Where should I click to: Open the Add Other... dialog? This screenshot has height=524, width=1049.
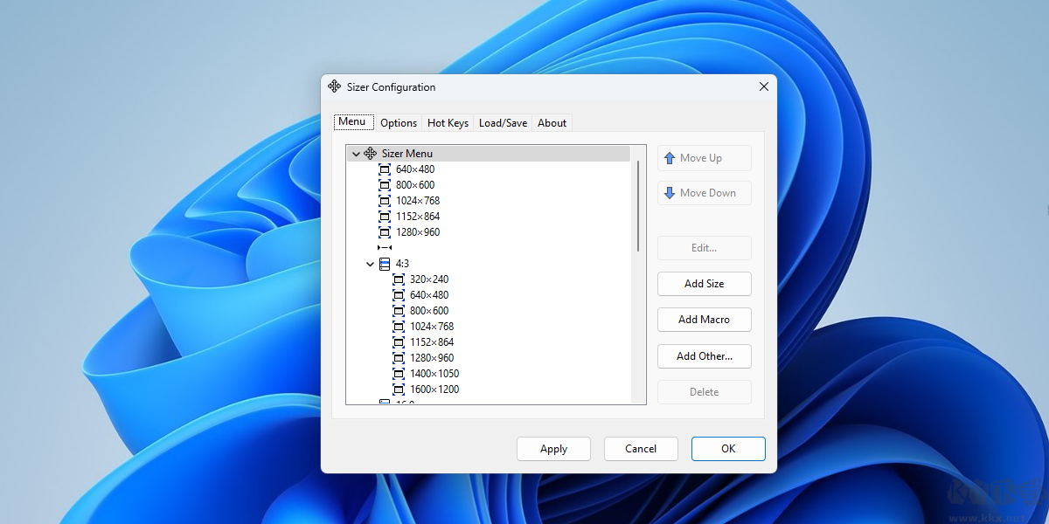(x=704, y=356)
